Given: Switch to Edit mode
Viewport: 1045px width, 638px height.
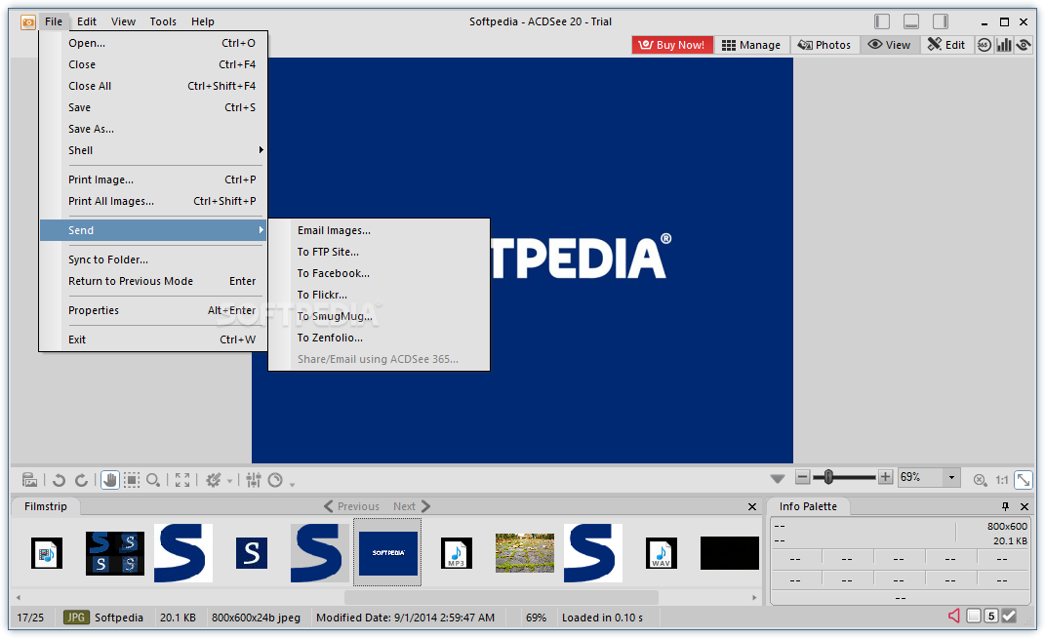Looking at the screenshot, I should tap(946, 45).
